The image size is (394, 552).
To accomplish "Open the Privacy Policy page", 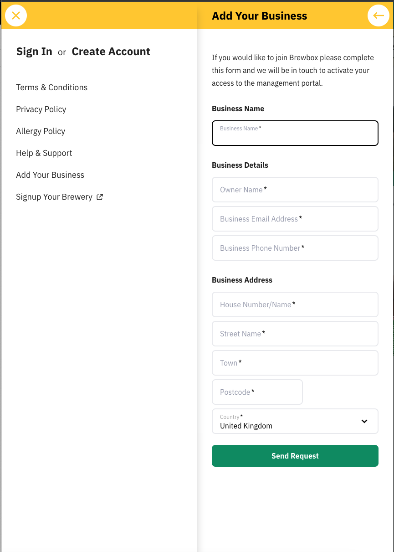I will tap(41, 109).
